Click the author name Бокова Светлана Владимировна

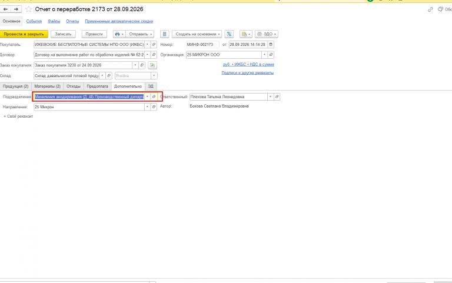219,106
